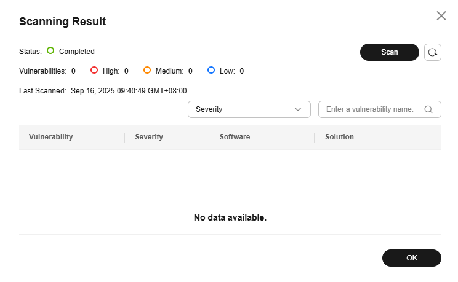This screenshot has width=458, height=282.
Task: Click the Severity table column header
Action: [149, 137]
